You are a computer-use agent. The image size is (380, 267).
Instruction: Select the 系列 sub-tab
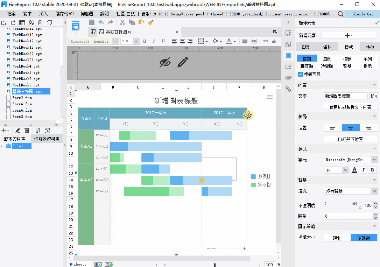click(x=368, y=59)
